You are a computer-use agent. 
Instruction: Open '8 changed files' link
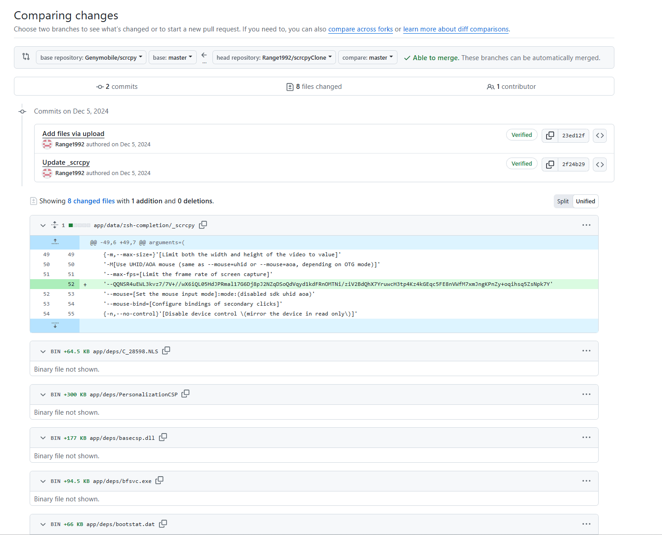click(91, 201)
